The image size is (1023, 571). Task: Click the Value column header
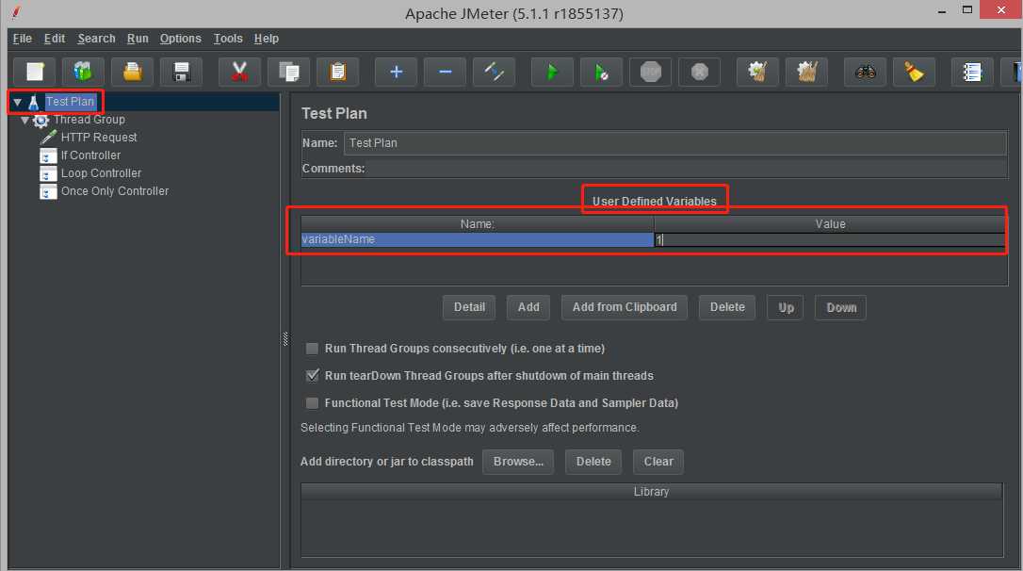(x=830, y=224)
